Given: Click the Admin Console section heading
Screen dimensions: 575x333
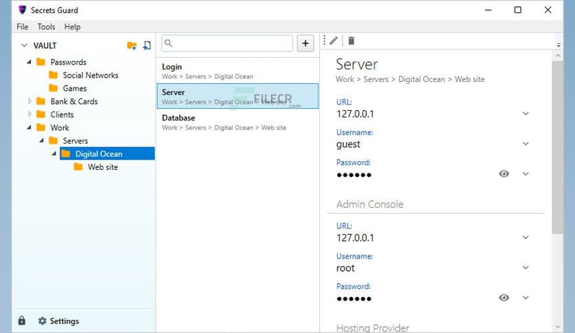Looking at the screenshot, I should point(369,204).
